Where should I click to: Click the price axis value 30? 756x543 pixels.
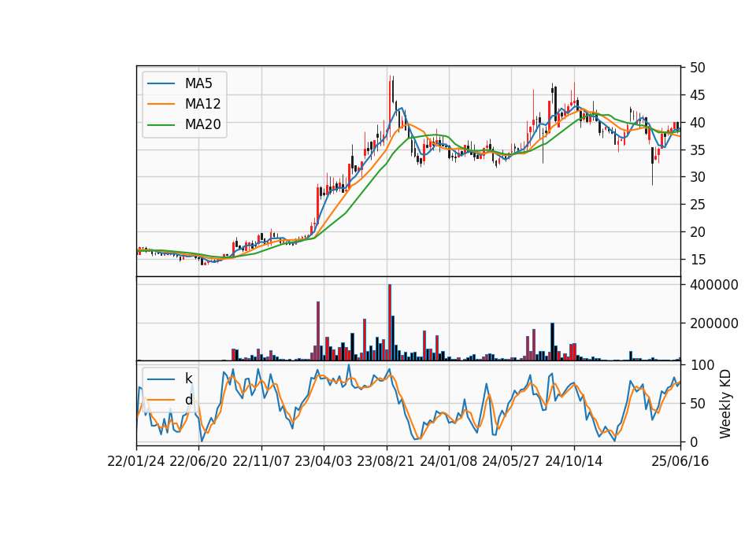(697, 177)
